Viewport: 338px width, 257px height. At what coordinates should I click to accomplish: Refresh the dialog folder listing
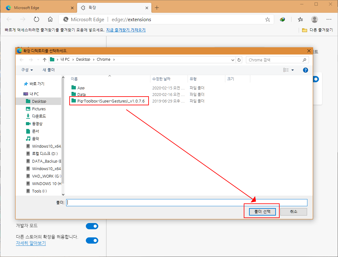point(239,60)
